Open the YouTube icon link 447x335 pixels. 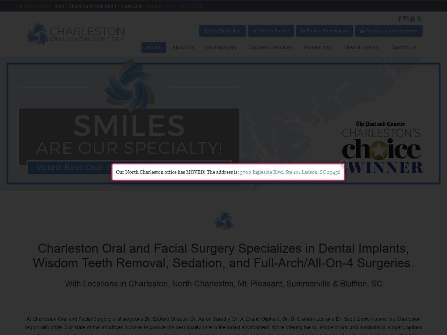click(413, 19)
